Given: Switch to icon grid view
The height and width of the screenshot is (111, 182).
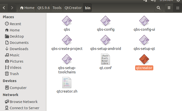Looking at the screenshot, I should point(178,8).
